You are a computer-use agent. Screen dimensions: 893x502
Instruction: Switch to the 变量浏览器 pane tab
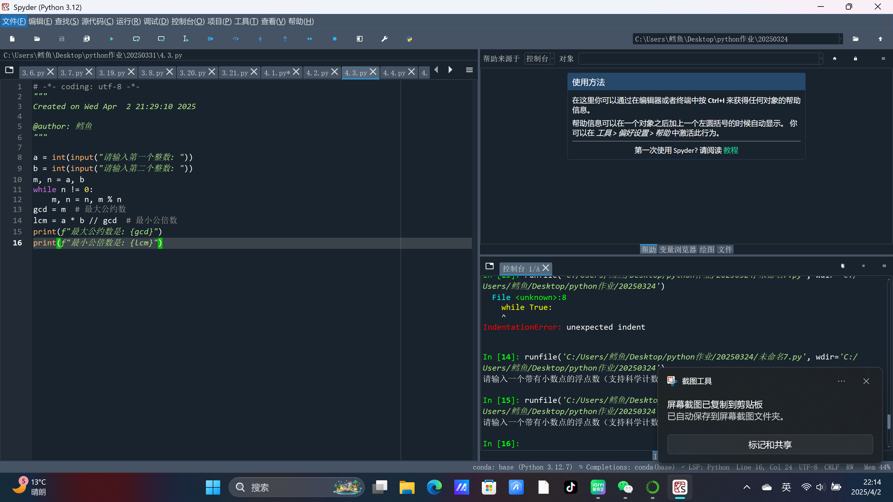click(678, 249)
